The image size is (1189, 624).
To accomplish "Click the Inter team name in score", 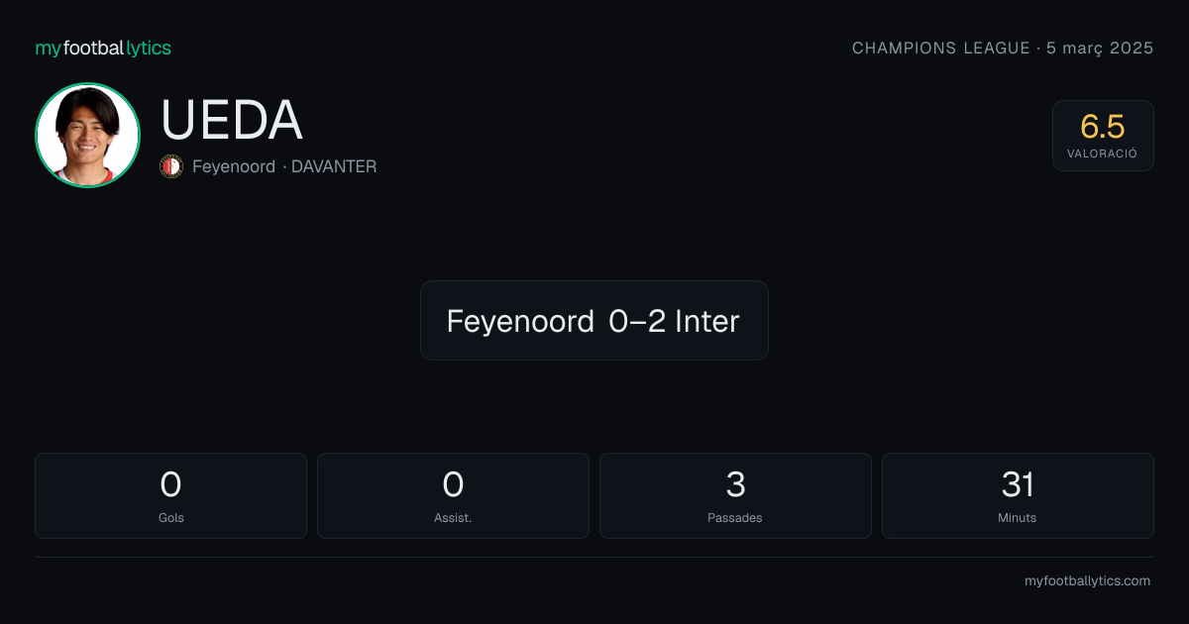I will pyautogui.click(x=707, y=321).
